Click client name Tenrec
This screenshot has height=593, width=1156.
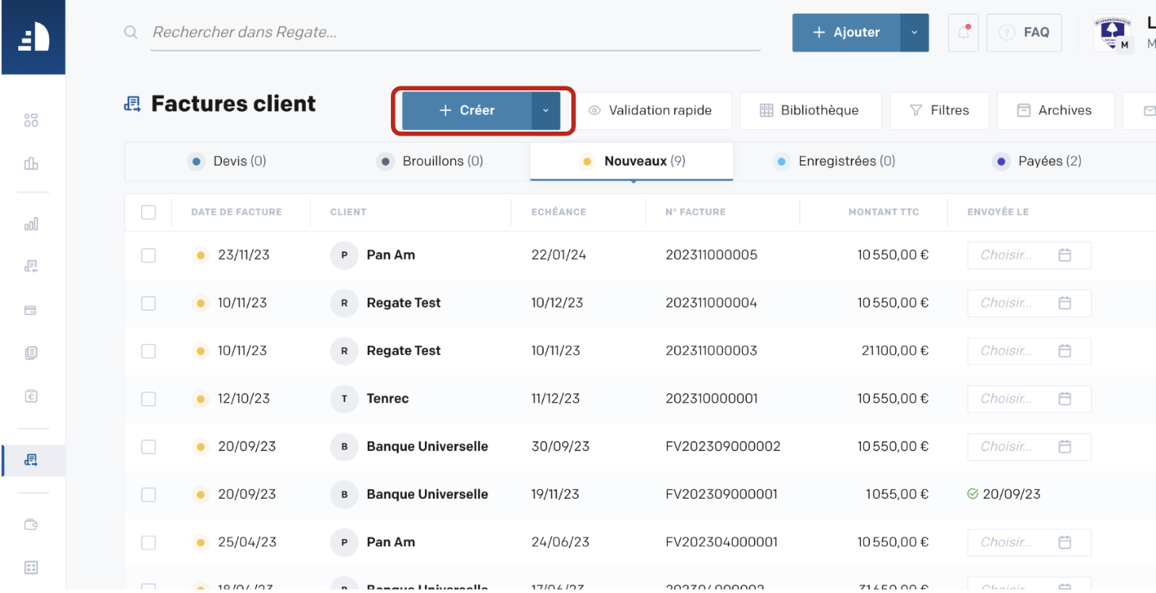388,399
